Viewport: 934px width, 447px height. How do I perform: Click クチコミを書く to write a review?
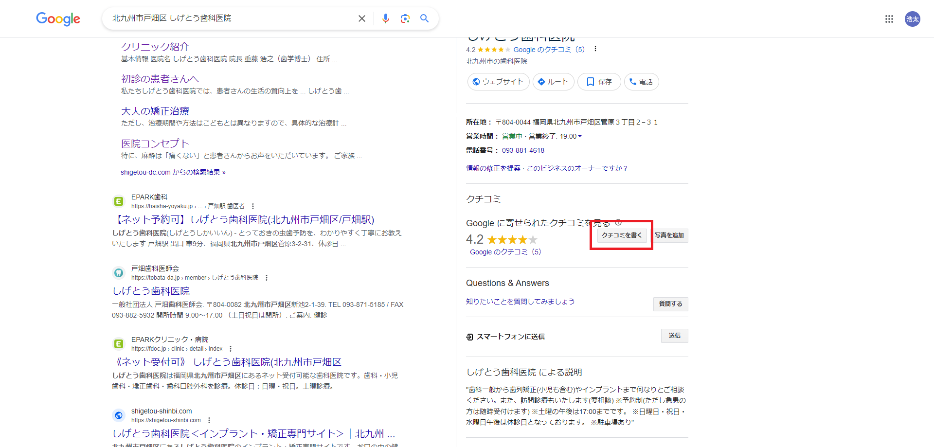(x=621, y=235)
